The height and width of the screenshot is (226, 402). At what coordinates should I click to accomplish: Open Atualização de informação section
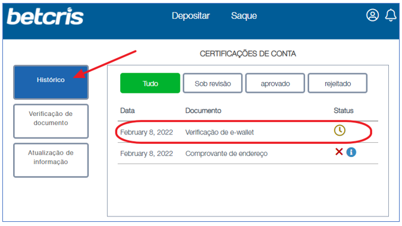click(51, 160)
